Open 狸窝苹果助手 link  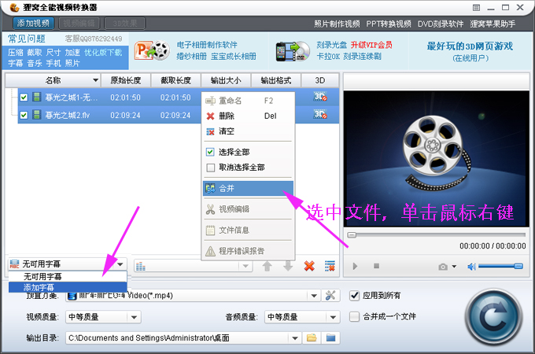pos(493,24)
